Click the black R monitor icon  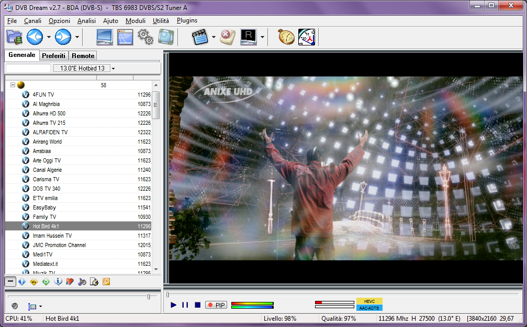(249, 37)
